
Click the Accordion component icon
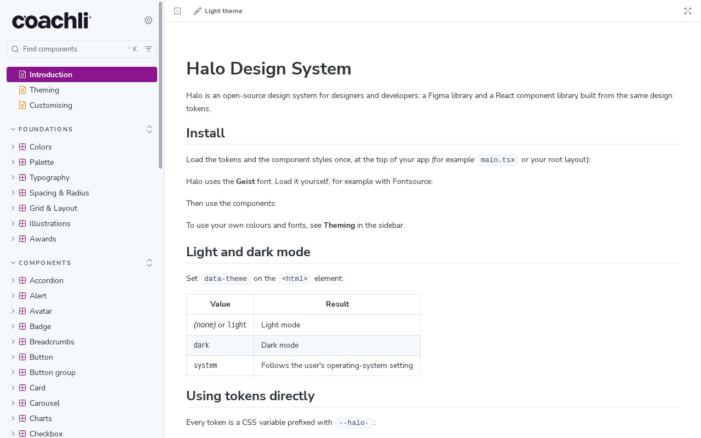[22, 280]
